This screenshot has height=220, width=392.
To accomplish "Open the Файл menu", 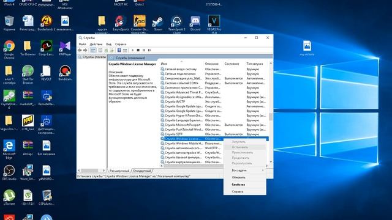I will coord(82,44).
